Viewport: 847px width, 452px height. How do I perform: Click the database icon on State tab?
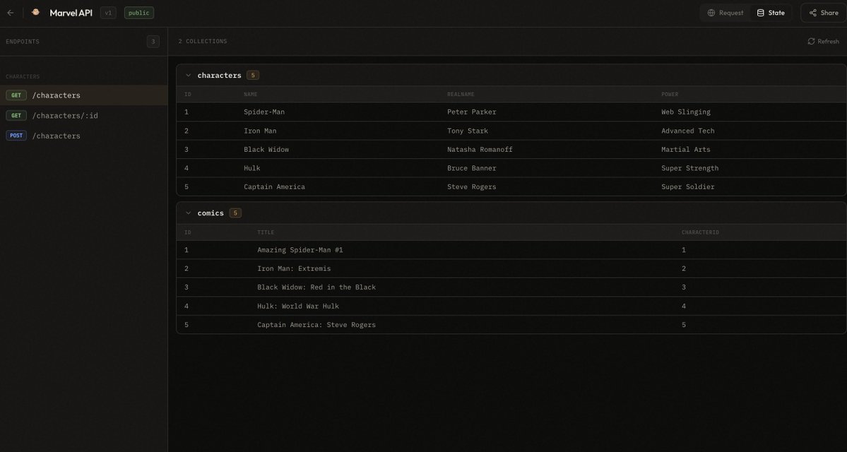[760, 13]
